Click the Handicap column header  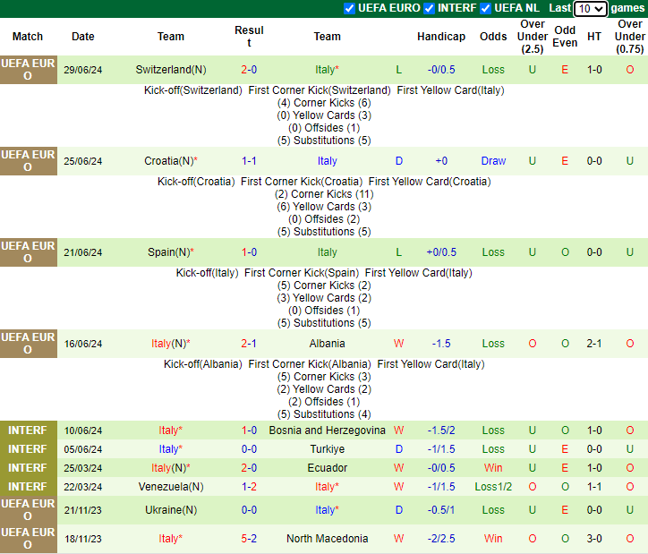tap(441, 37)
